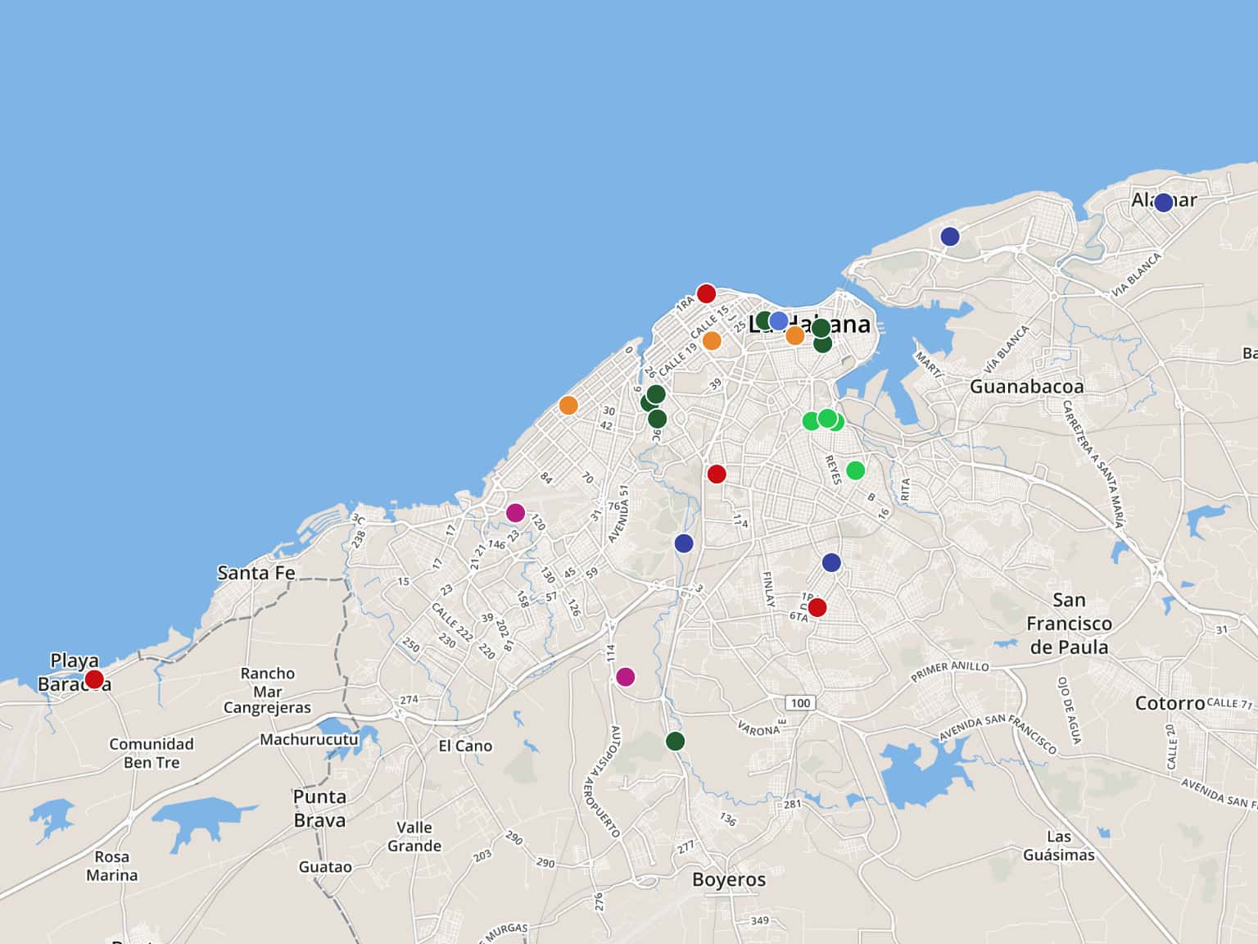Click the Guanabacoa place label

click(x=1026, y=387)
